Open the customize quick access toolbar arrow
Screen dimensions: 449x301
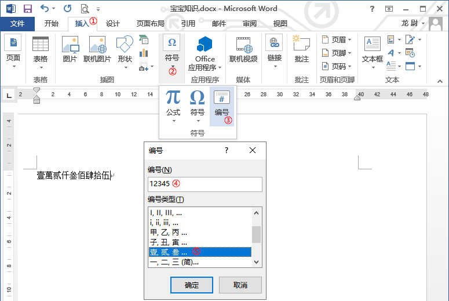click(x=98, y=9)
